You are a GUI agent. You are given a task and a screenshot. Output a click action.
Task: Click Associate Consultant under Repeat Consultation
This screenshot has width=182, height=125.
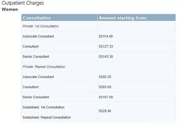point(38,77)
